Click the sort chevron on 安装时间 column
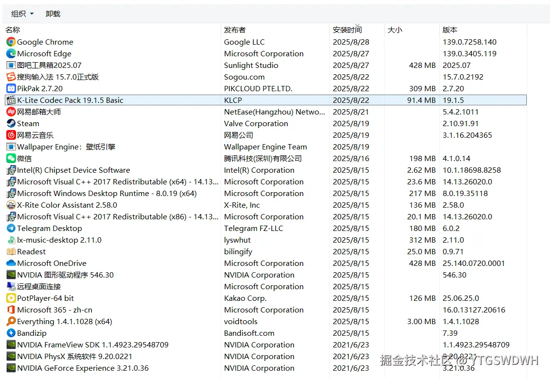This screenshot has height=378, width=550. (x=358, y=26)
